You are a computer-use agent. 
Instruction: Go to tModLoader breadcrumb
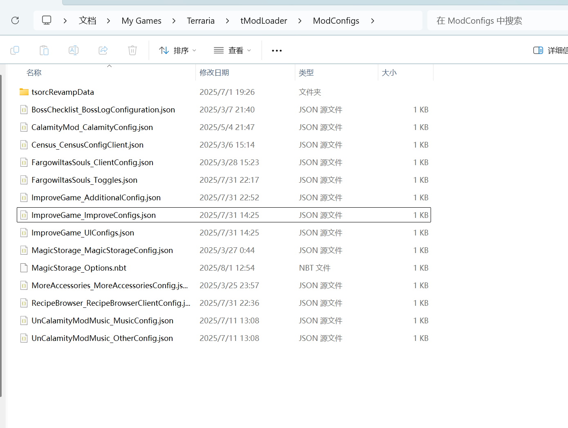[264, 21]
